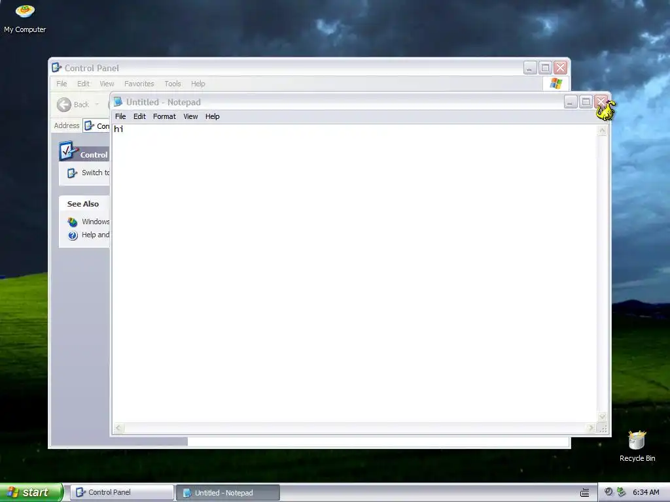The height and width of the screenshot is (502, 670).
Task: Click the Help and Support question icon
Action: [73, 235]
